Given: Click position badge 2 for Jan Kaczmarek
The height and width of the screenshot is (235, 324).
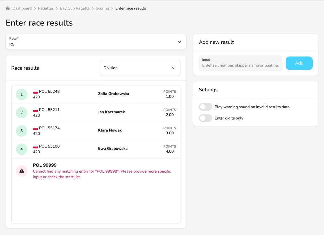Looking at the screenshot, I should pos(22,112).
